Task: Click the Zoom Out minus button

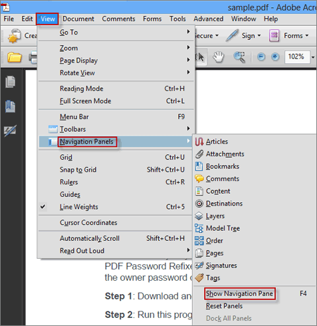Action: click(x=261, y=57)
